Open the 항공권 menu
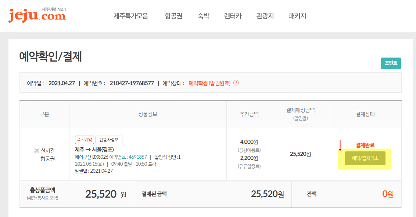 pos(173,16)
